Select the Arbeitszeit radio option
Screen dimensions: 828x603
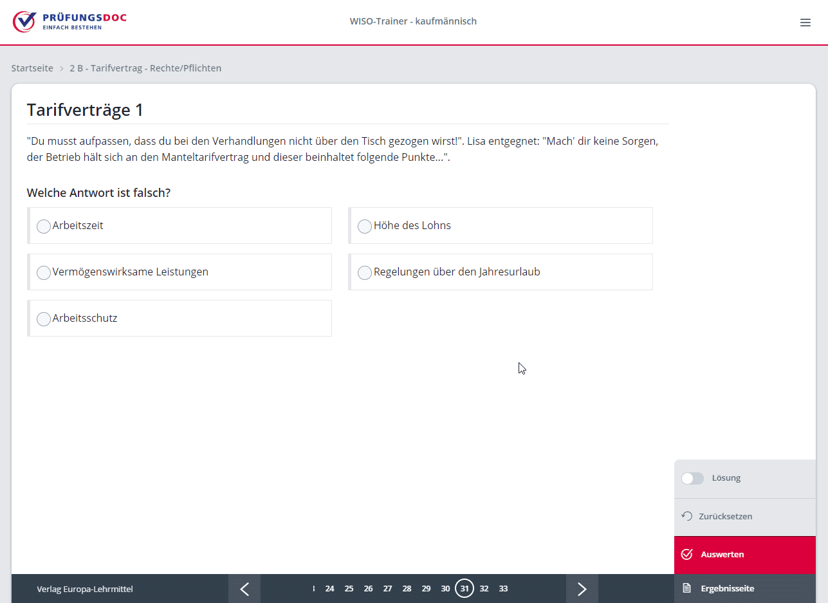pos(44,227)
